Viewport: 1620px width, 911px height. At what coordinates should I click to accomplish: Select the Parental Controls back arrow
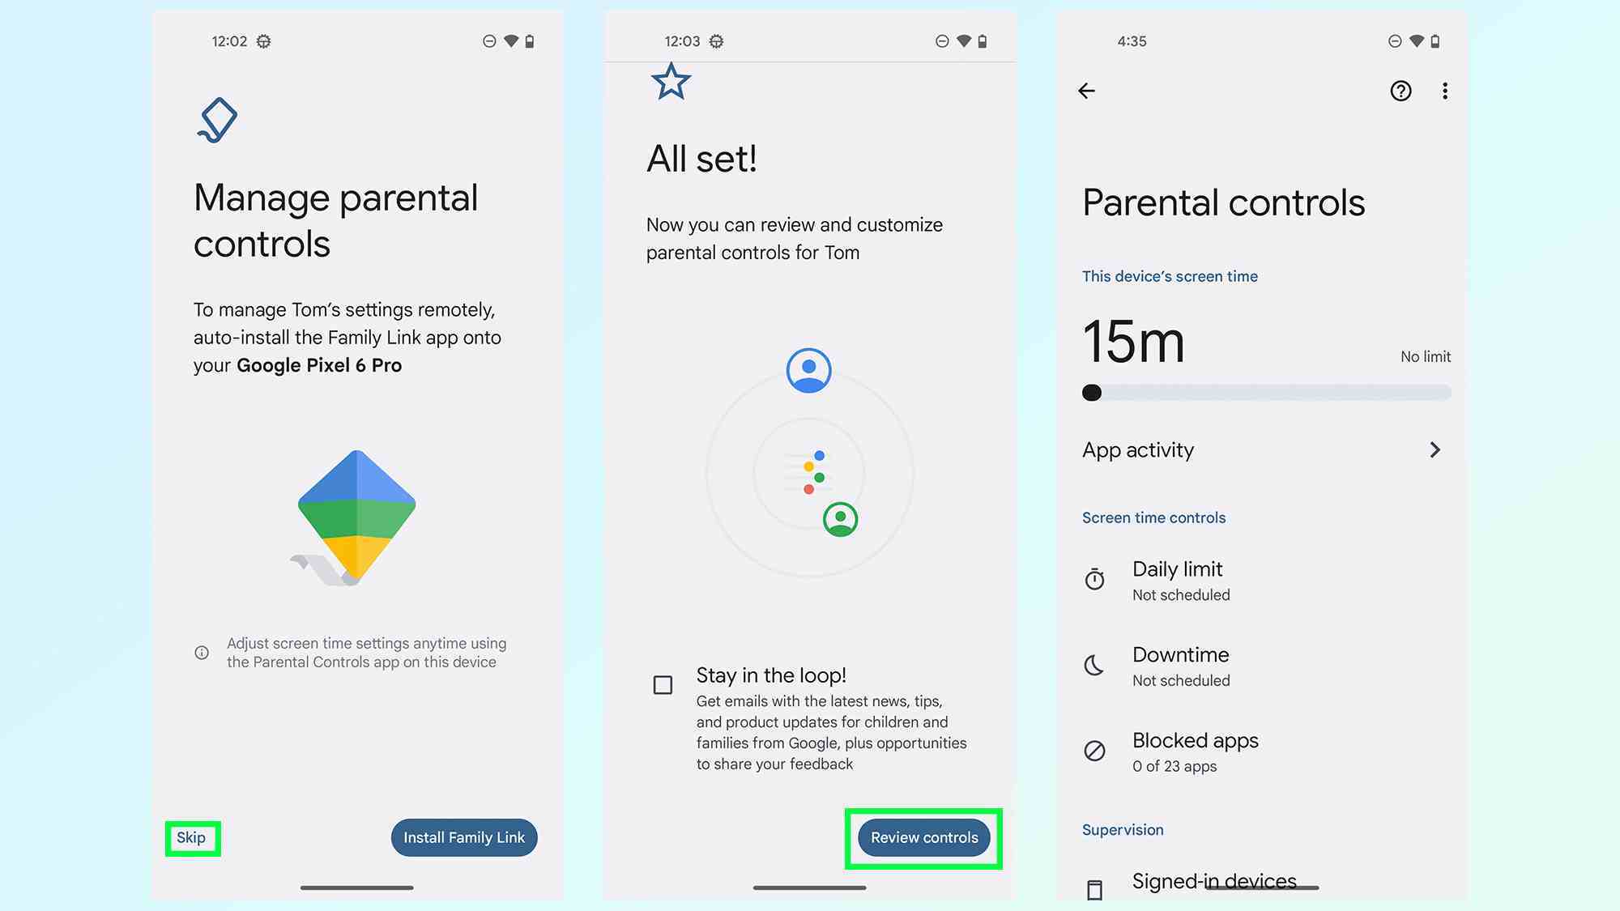[1087, 89]
